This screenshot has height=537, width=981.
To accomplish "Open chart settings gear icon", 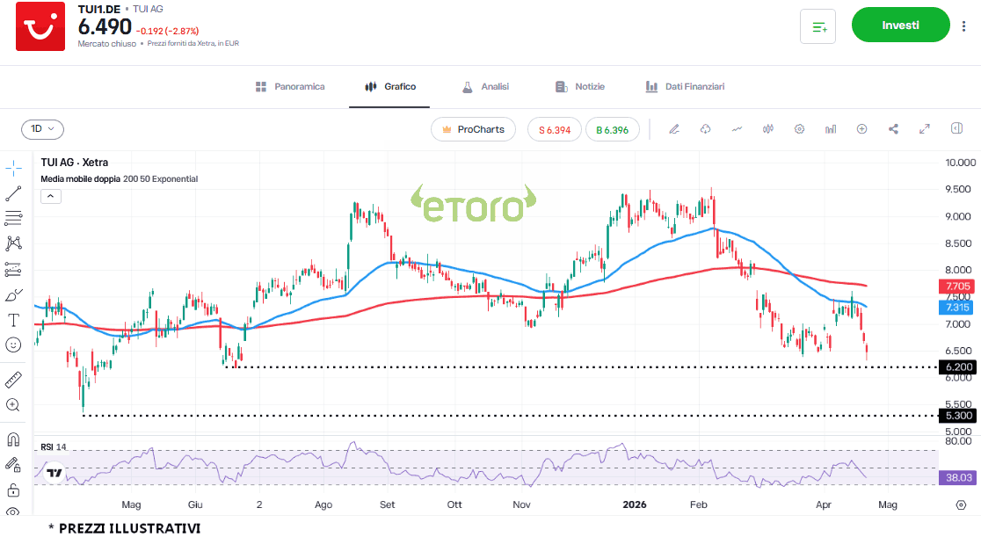I will tap(799, 129).
